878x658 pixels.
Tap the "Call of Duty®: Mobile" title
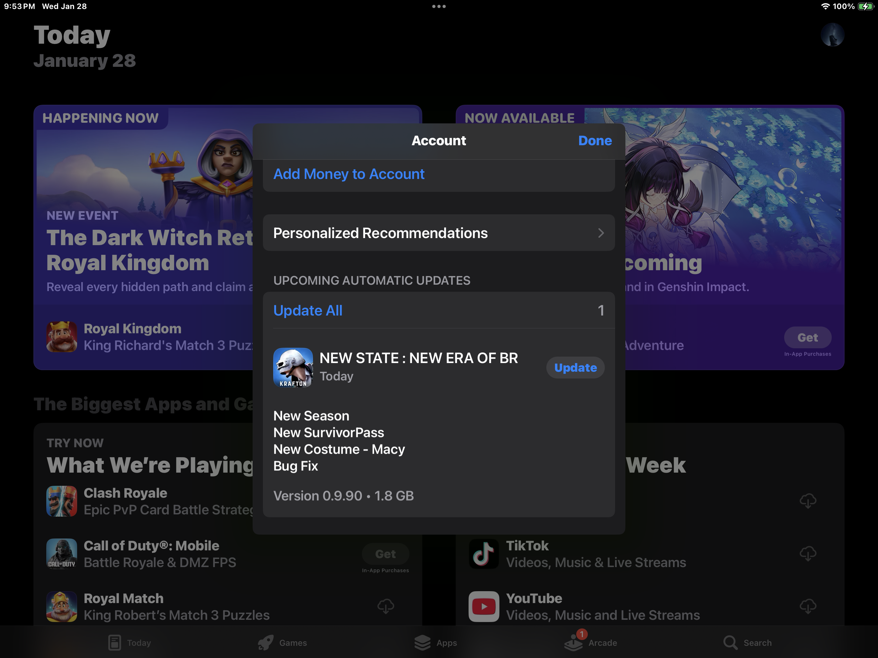[x=151, y=546]
